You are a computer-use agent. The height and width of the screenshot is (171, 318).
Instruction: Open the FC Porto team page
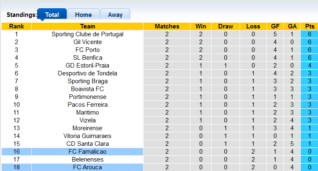pos(87,50)
